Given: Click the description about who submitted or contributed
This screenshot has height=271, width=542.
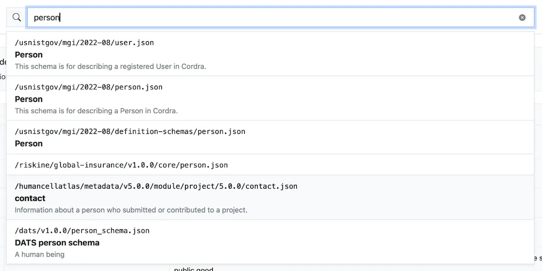Looking at the screenshot, I should tap(131, 210).
